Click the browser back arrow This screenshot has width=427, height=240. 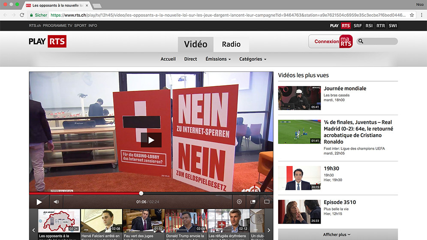coord(6,15)
